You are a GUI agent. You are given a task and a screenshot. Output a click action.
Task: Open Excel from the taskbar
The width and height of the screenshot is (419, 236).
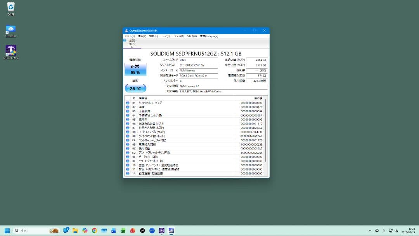pyautogui.click(x=123, y=231)
